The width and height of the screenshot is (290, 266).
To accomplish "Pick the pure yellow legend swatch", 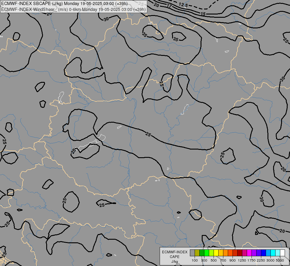I will click(x=216, y=253).
